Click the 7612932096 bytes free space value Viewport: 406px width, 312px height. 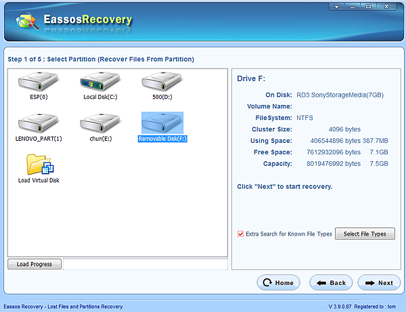click(x=334, y=152)
